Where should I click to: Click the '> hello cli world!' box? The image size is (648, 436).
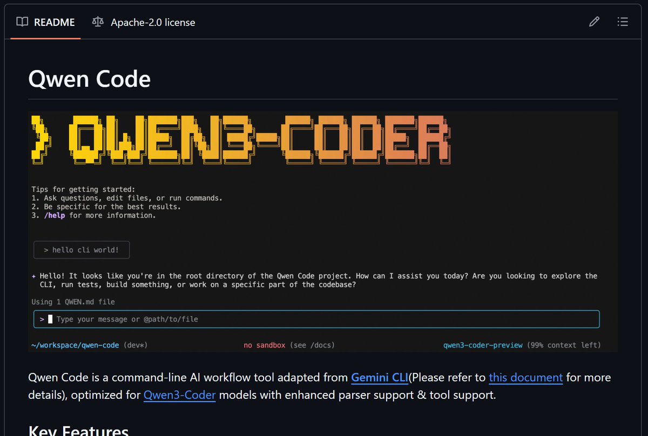82,250
